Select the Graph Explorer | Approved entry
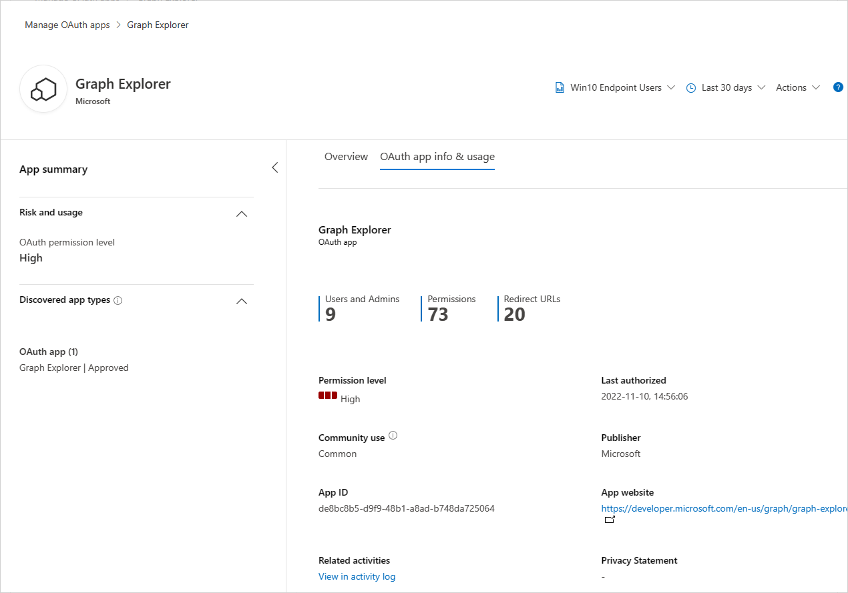848x593 pixels. tap(73, 368)
